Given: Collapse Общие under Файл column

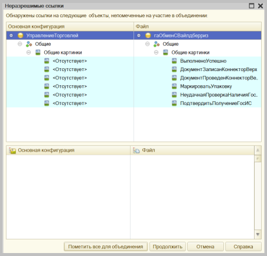Looking at the screenshot, I should pos(148,44).
